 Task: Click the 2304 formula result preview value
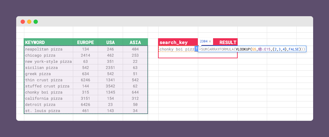coord(204,41)
